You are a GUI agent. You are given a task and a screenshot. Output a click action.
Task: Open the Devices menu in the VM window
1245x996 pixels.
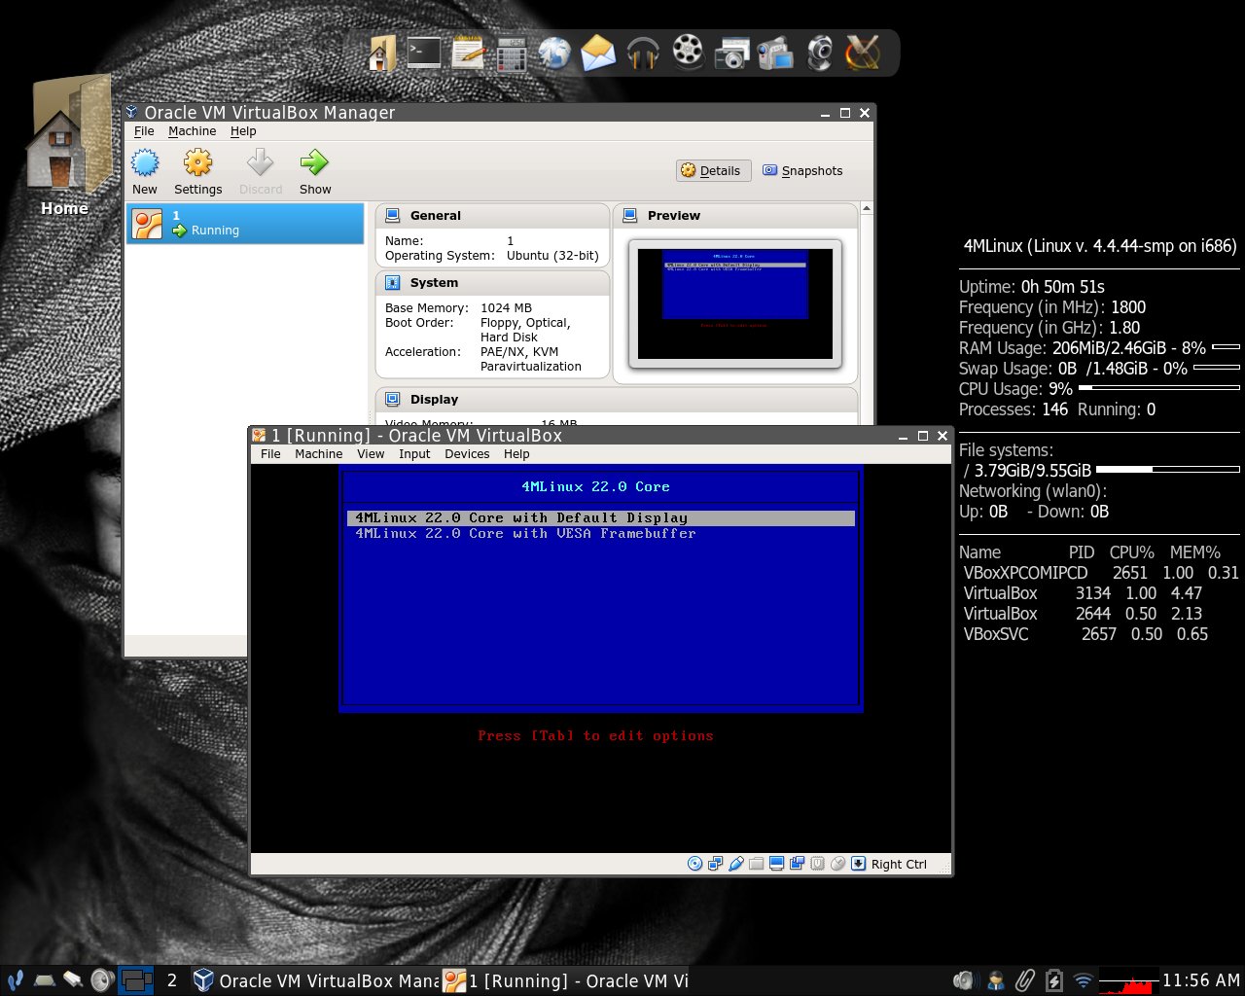click(x=467, y=453)
